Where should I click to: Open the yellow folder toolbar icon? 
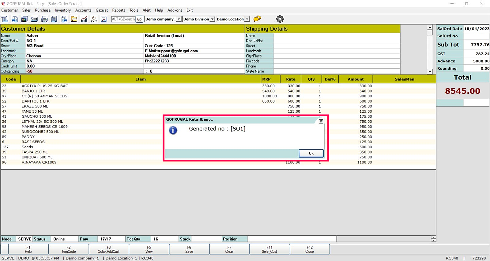click(74, 19)
